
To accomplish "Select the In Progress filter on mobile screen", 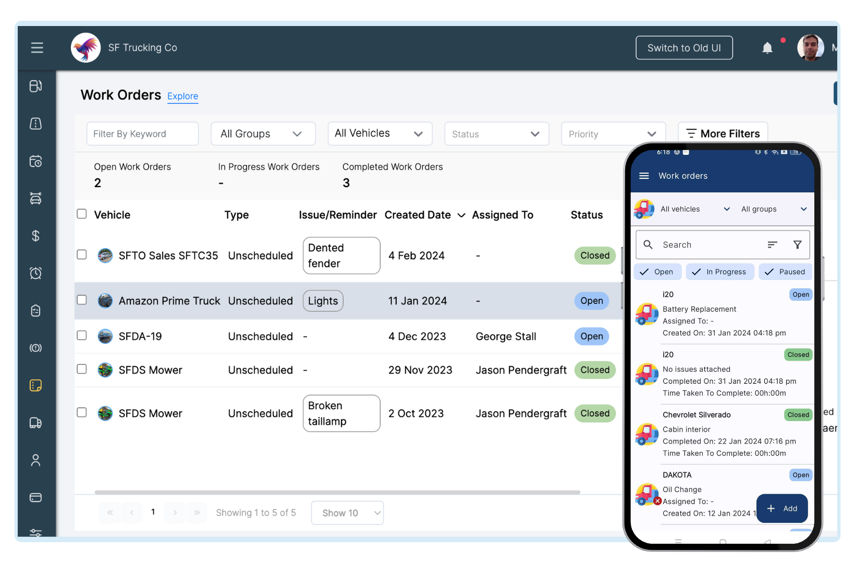I will [x=720, y=272].
